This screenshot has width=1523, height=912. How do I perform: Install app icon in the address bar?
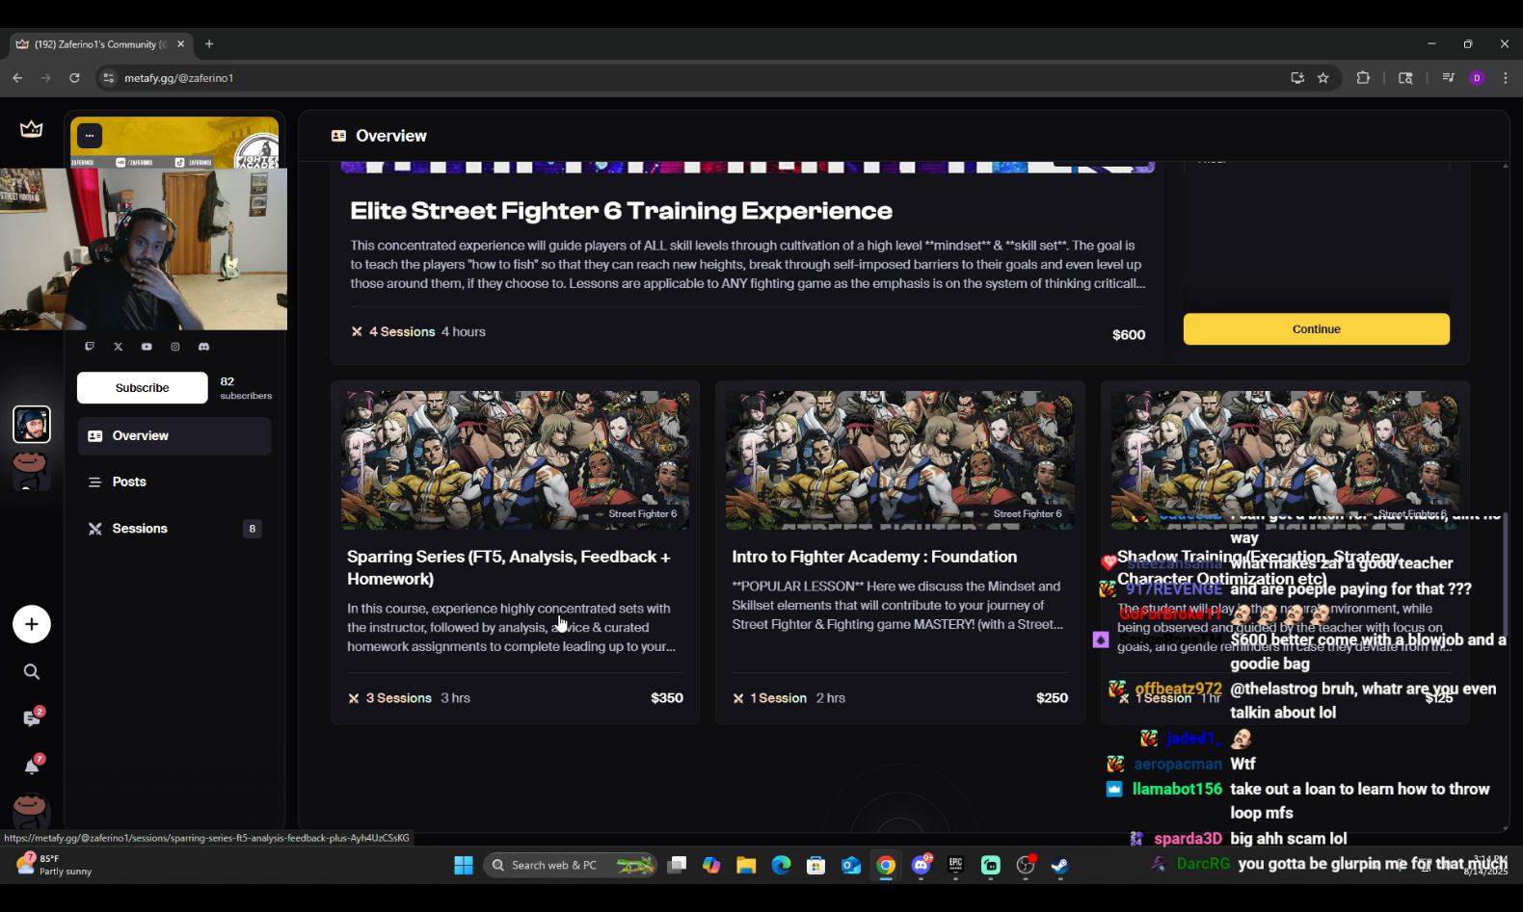1297,78
